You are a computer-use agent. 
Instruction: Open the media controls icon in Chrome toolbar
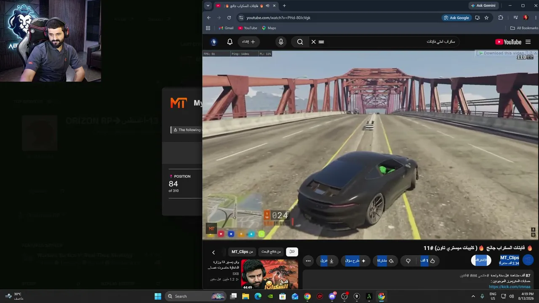(x=515, y=18)
